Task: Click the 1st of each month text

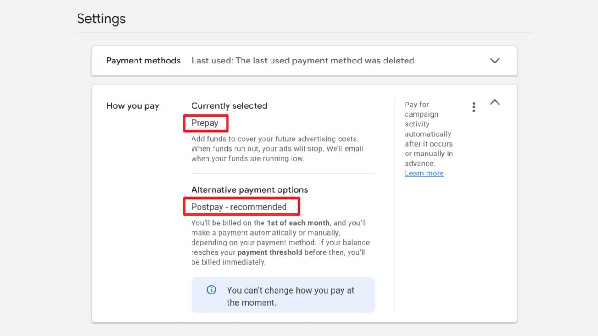Action: tap(298, 223)
